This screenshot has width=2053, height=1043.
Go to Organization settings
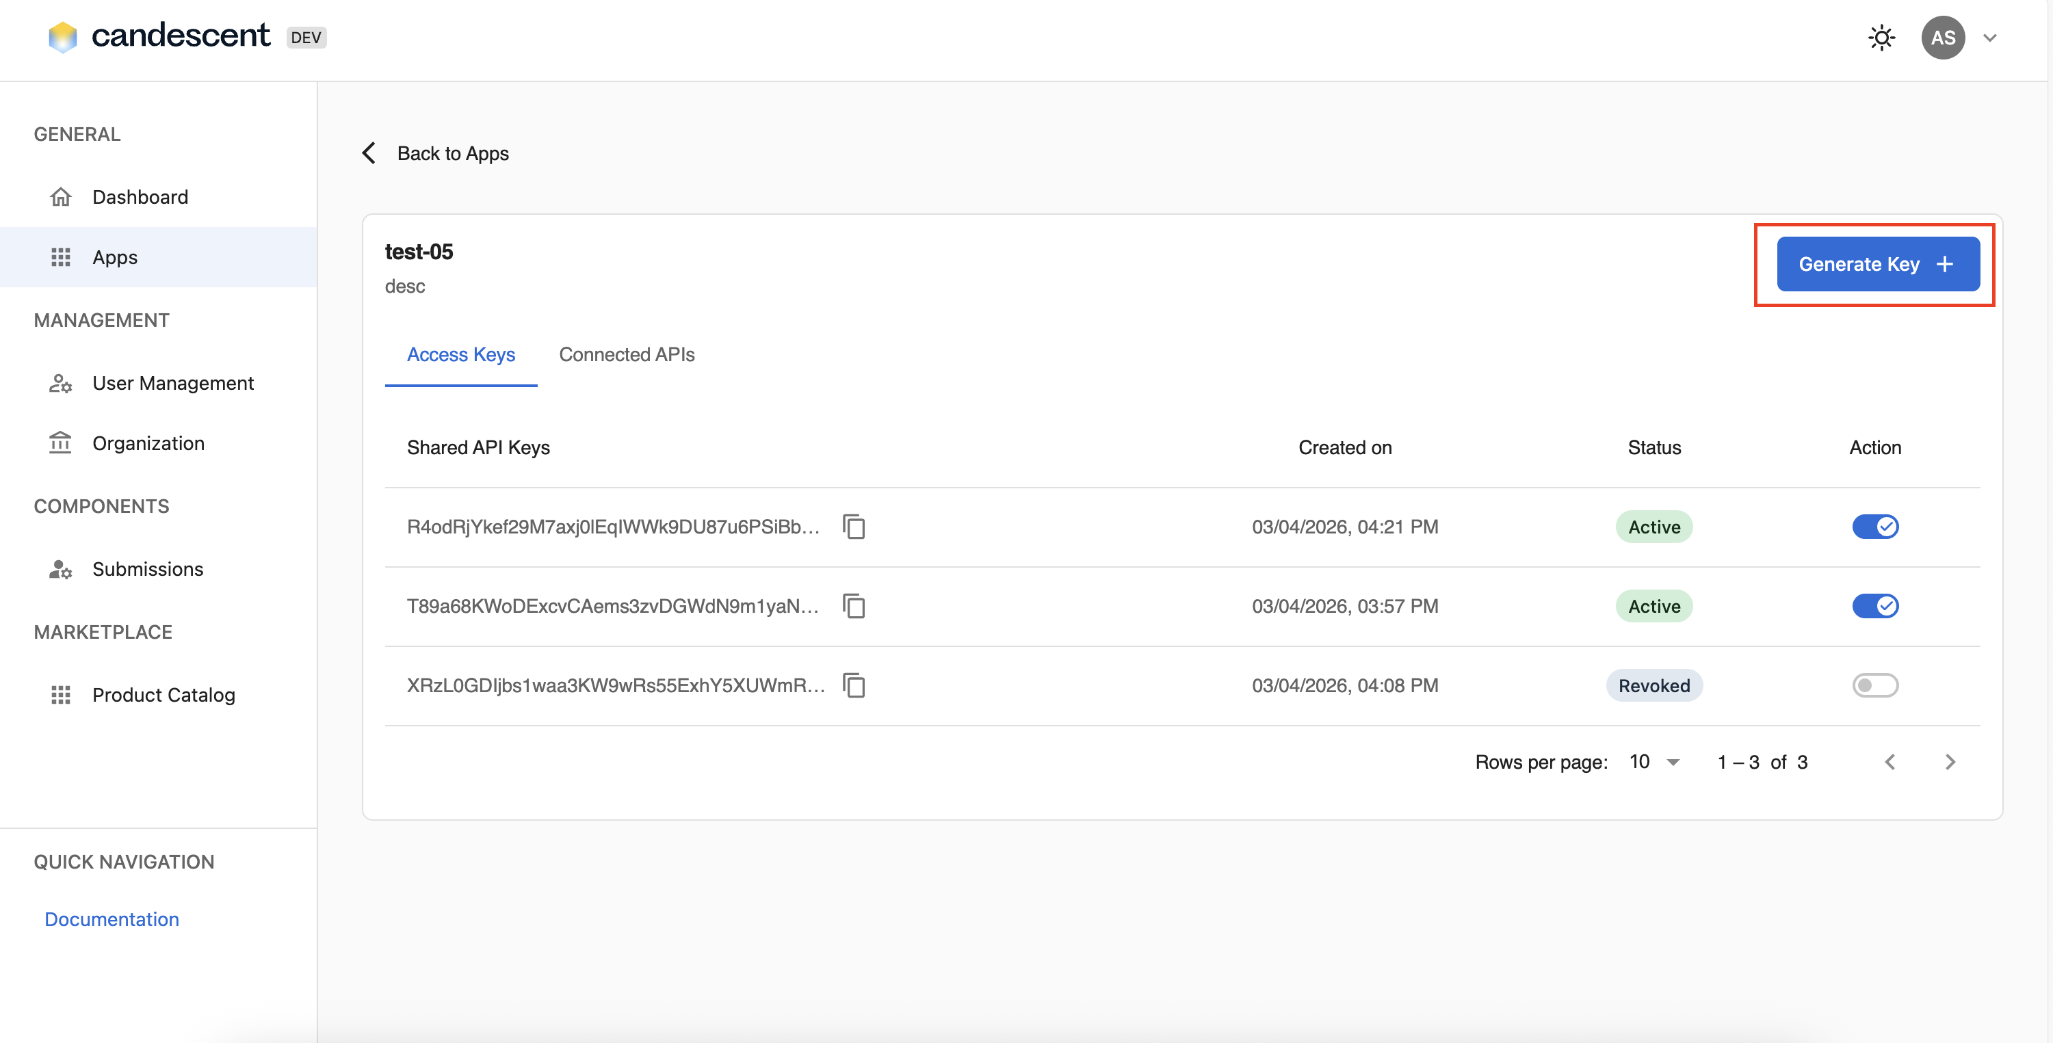pos(148,443)
